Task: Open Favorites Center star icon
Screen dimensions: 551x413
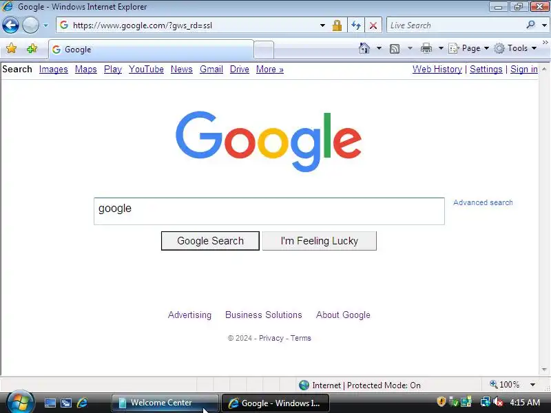Action: (12, 48)
